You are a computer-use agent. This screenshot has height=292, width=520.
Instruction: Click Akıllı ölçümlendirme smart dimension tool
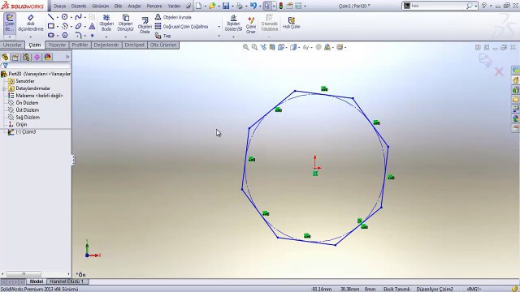pyautogui.click(x=31, y=23)
